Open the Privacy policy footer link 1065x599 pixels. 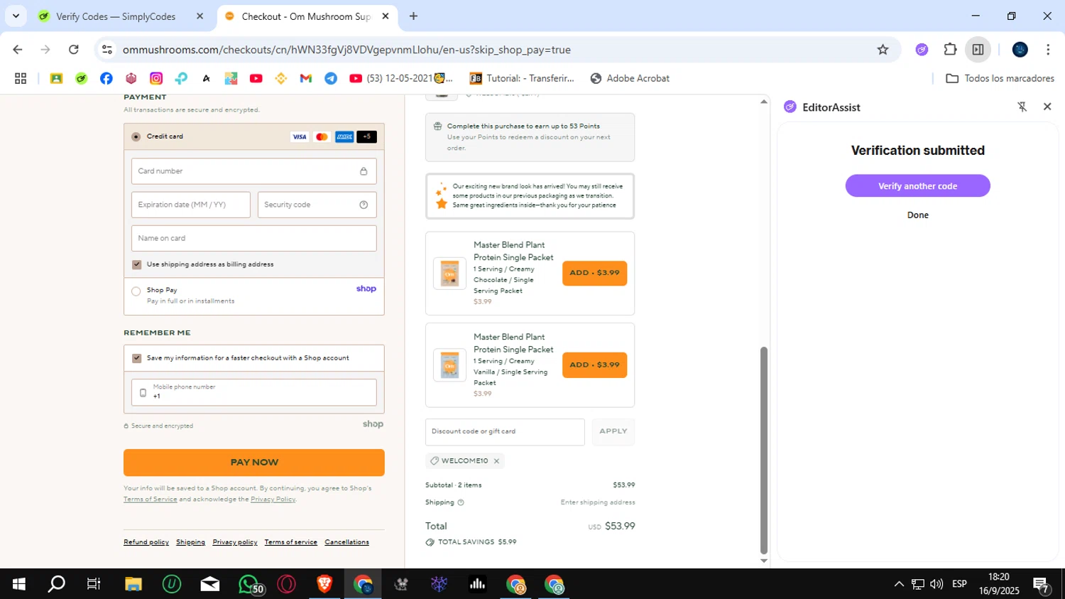[x=235, y=542]
